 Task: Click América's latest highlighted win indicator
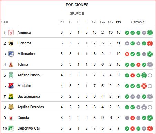click(x=150, y=33)
